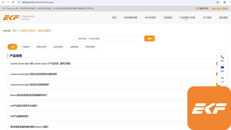Image resolution: width=231 pixels, height=130 pixels.
Task: Focus the FAQ search input field
Action: pyautogui.click(x=109, y=39)
